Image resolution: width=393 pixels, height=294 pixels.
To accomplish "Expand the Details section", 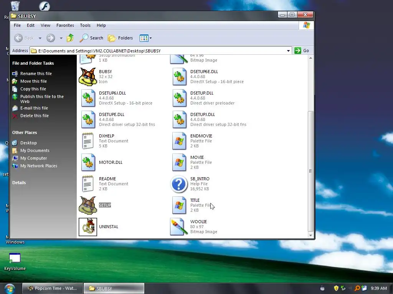I will [19, 183].
